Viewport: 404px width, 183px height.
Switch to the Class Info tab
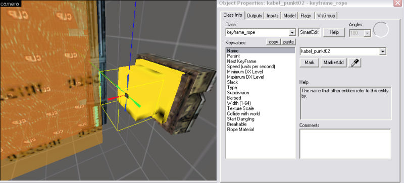233,15
